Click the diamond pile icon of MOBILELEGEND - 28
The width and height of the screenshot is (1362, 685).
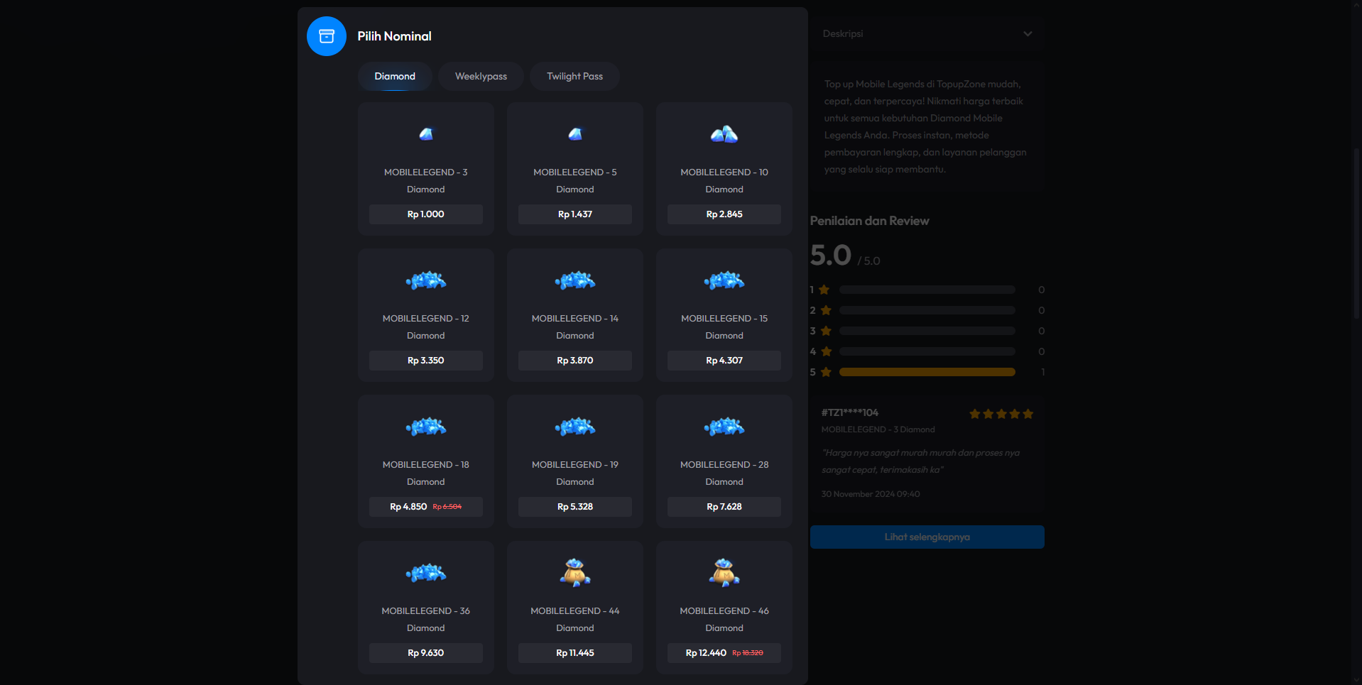724,427
